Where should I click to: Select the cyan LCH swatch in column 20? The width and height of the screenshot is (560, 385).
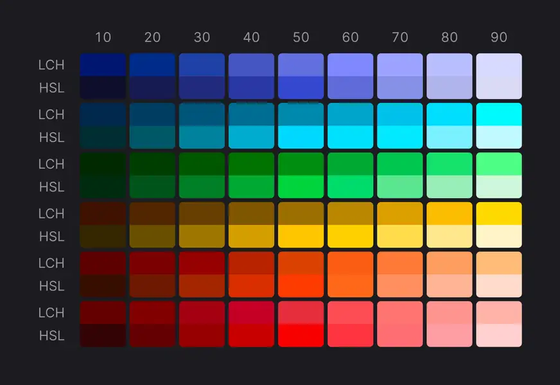click(x=152, y=114)
